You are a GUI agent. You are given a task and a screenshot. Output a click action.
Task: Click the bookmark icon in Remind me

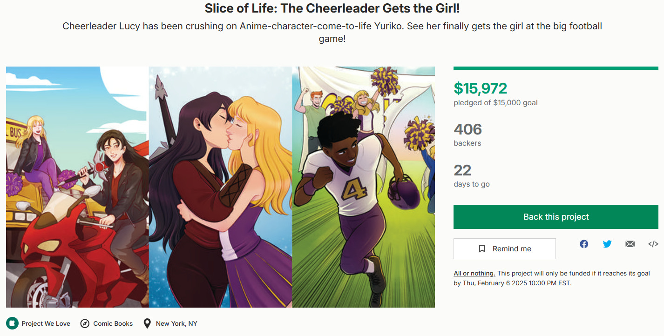(482, 249)
